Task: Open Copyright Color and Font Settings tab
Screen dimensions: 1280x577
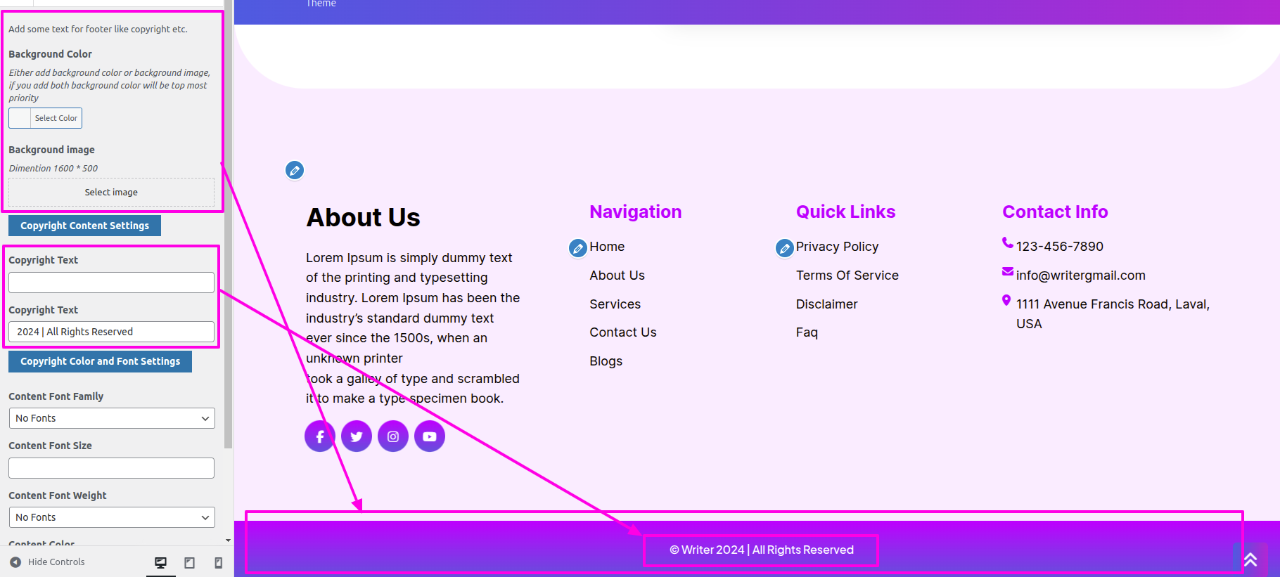Action: pos(100,361)
